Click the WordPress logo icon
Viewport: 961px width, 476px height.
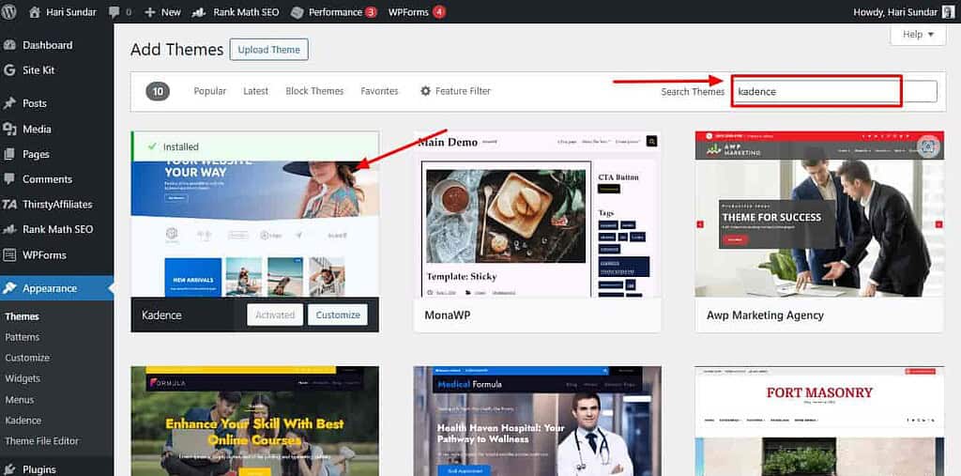[11, 12]
